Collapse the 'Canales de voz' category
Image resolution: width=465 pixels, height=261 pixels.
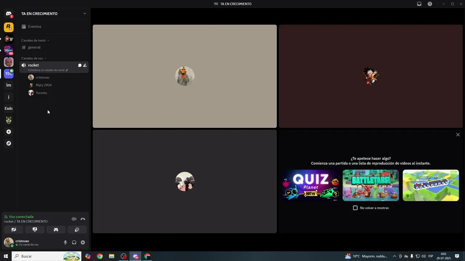coord(33,58)
